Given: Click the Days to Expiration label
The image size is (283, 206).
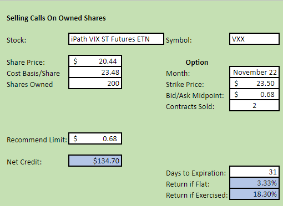Looking at the screenshot, I should [x=196, y=173].
